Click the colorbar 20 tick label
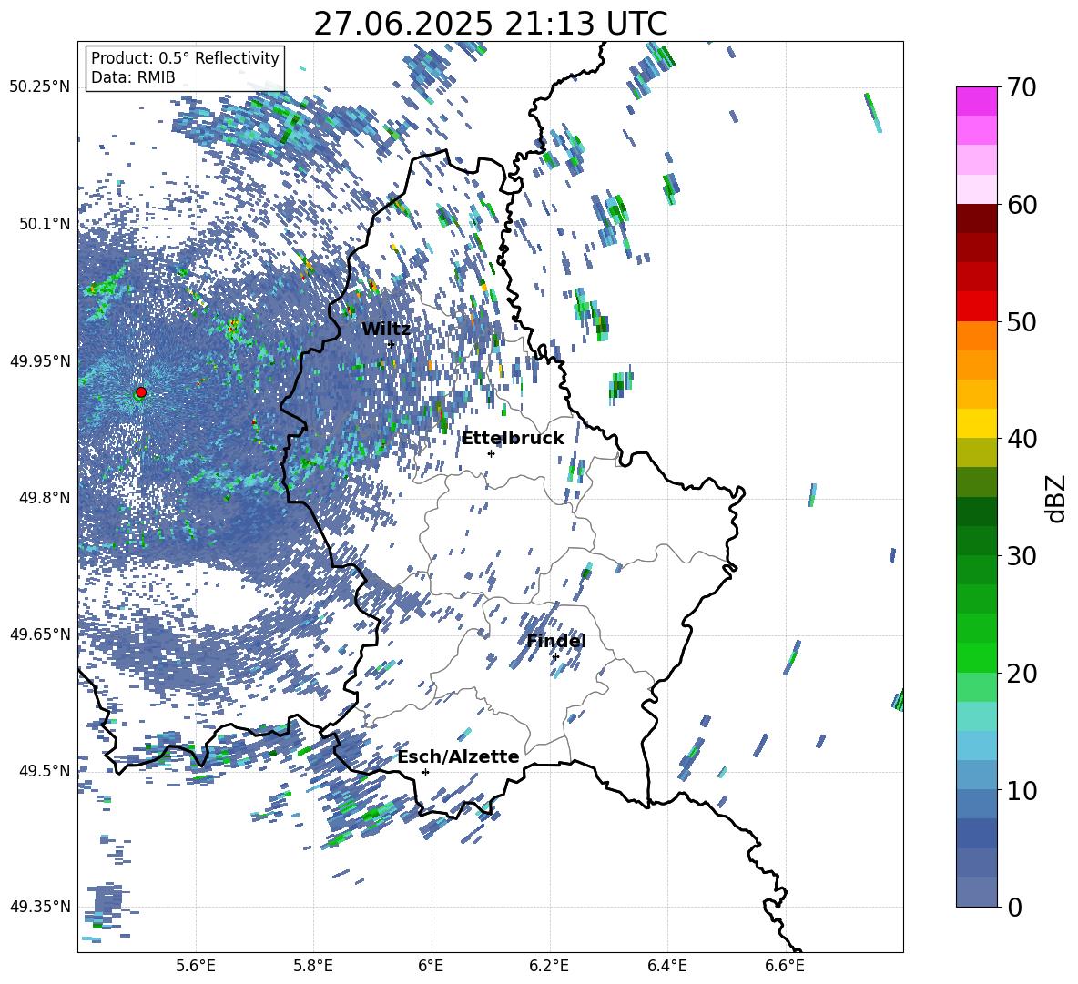This screenshot has width=1078, height=984. [1022, 674]
